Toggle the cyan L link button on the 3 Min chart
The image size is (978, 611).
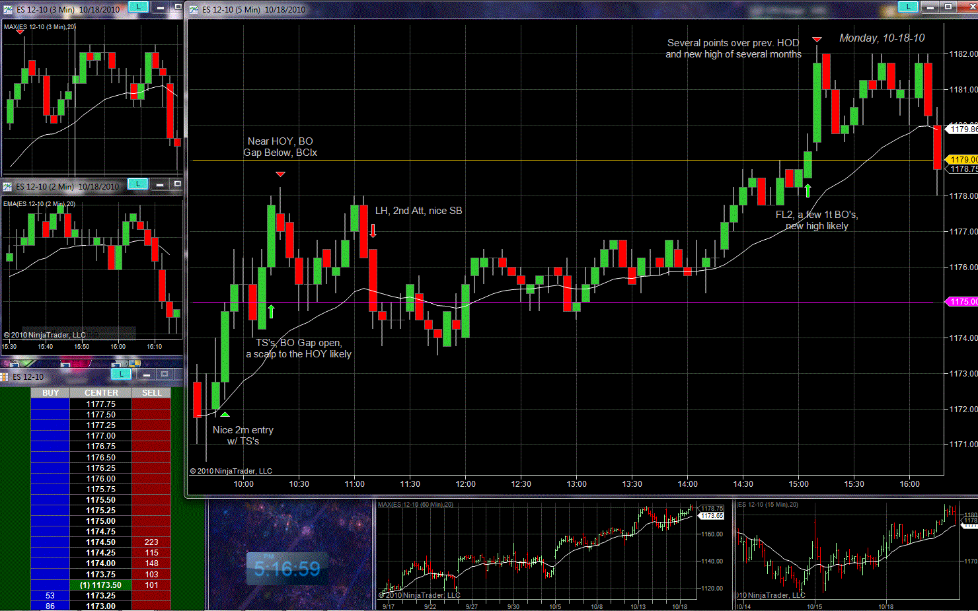[x=138, y=7]
